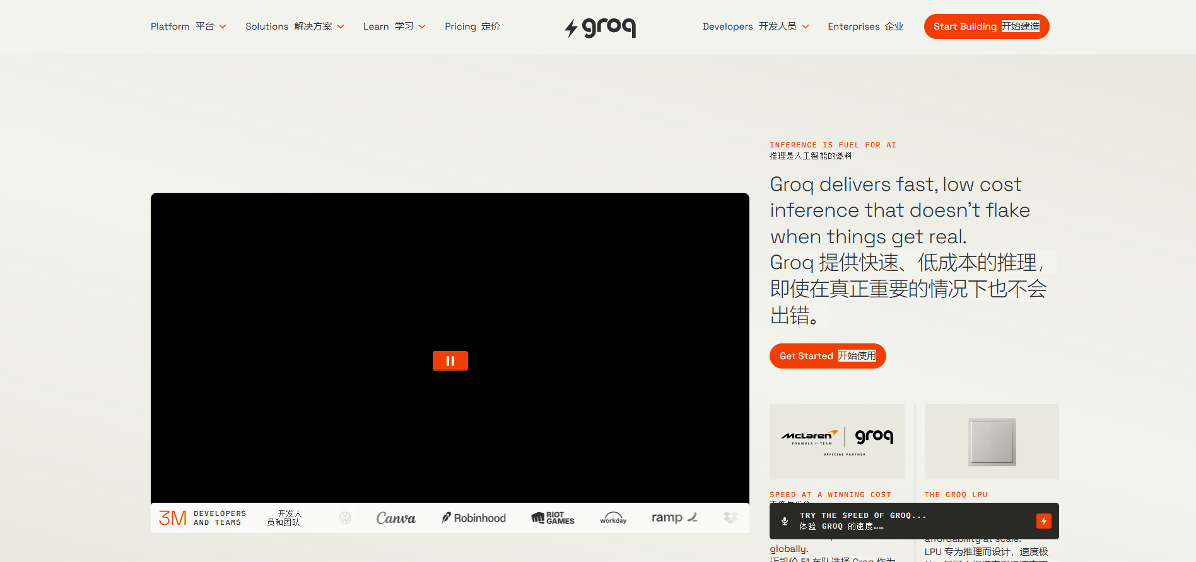Click the Start Building button
This screenshot has height=562, width=1196.
point(987,26)
